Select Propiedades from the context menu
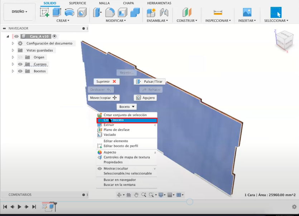This screenshot has width=299, height=216. pos(127,162)
